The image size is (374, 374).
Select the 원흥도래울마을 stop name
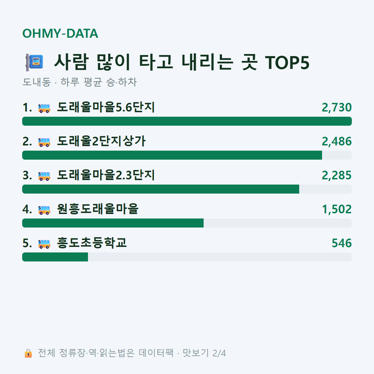tap(98, 209)
